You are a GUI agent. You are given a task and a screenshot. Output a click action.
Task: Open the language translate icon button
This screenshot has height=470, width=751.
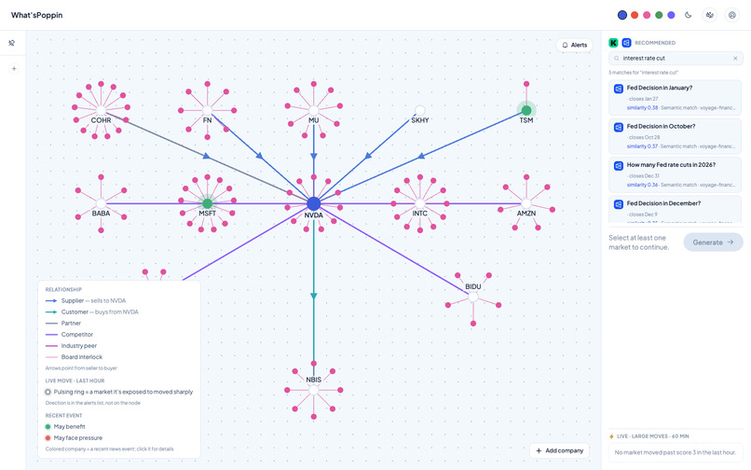point(710,15)
